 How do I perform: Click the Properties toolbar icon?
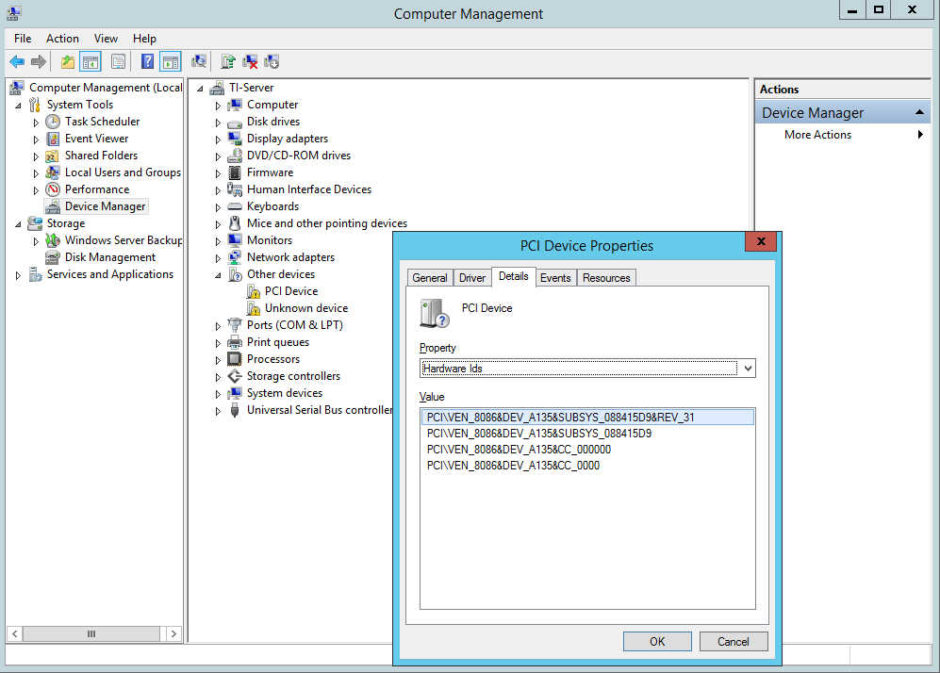[x=118, y=62]
